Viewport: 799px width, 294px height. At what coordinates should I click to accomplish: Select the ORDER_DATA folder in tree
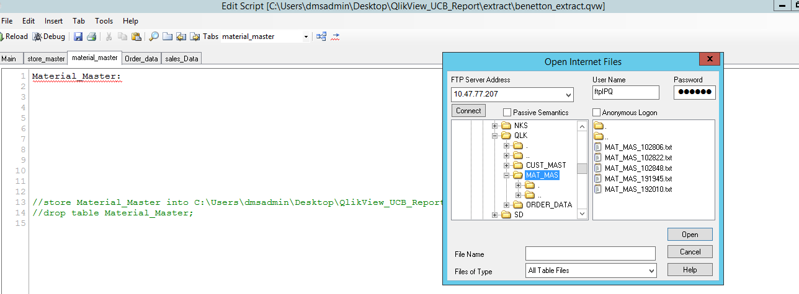(x=549, y=205)
